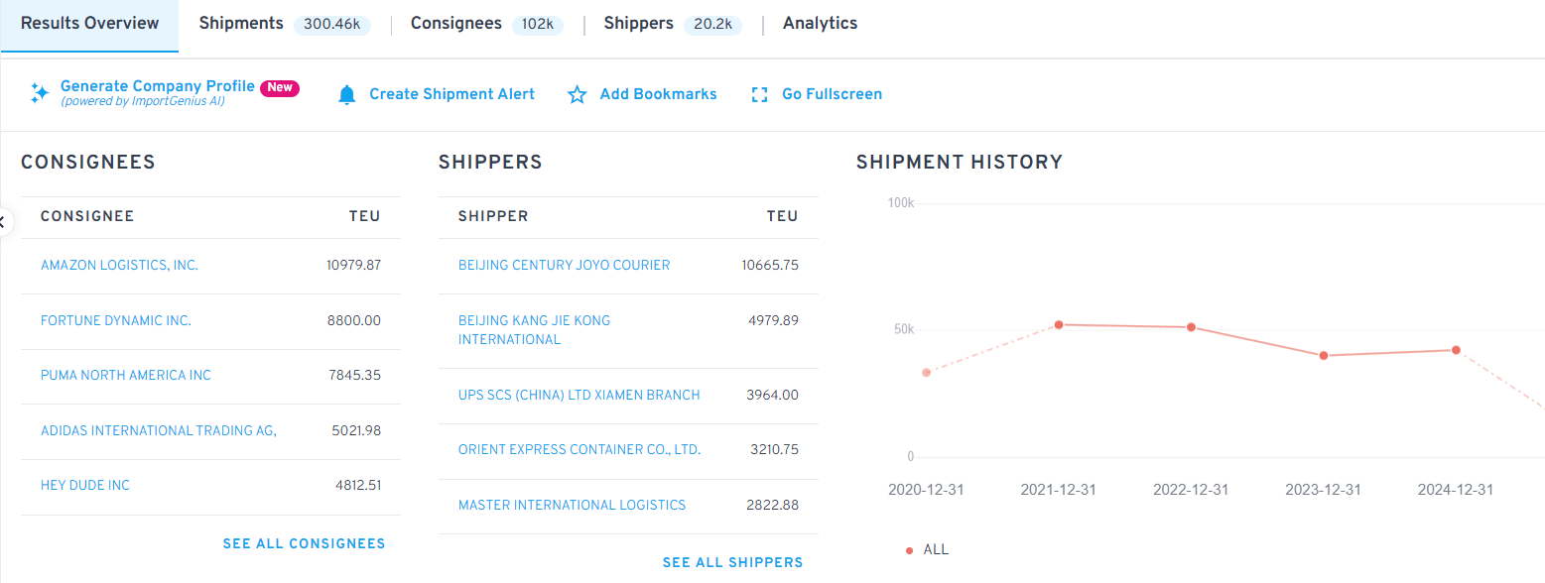Viewport: 1545px width, 583px height.
Task: Click the 300.46k count badge on Shipments
Action: tap(331, 25)
